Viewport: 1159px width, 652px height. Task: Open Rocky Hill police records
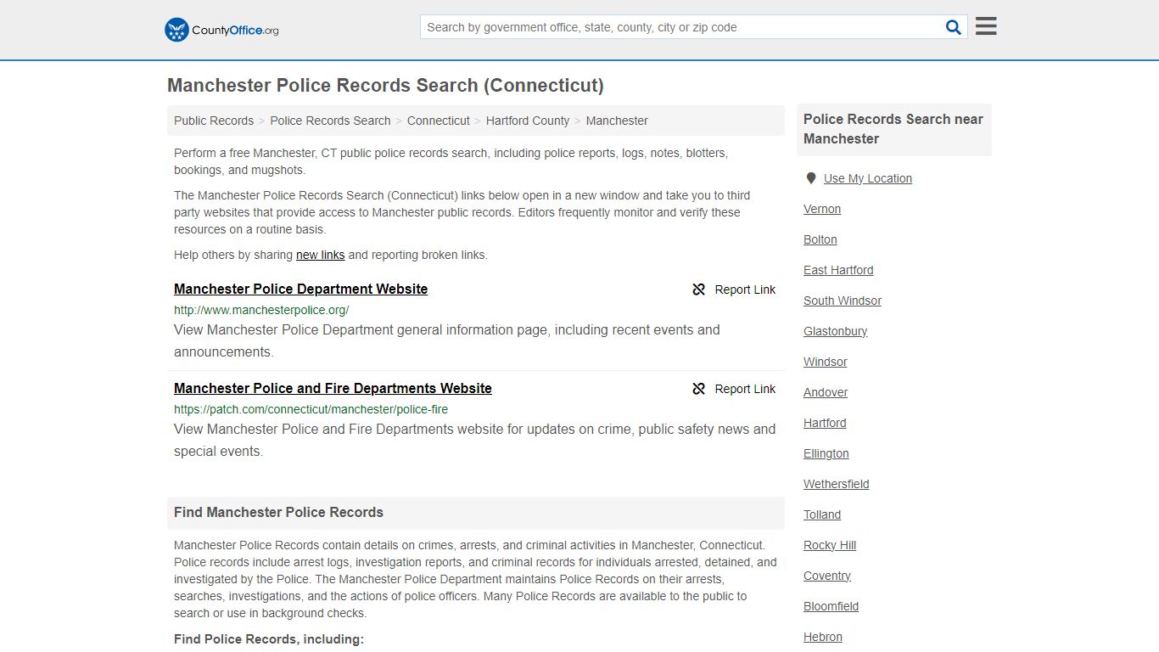pyautogui.click(x=830, y=545)
